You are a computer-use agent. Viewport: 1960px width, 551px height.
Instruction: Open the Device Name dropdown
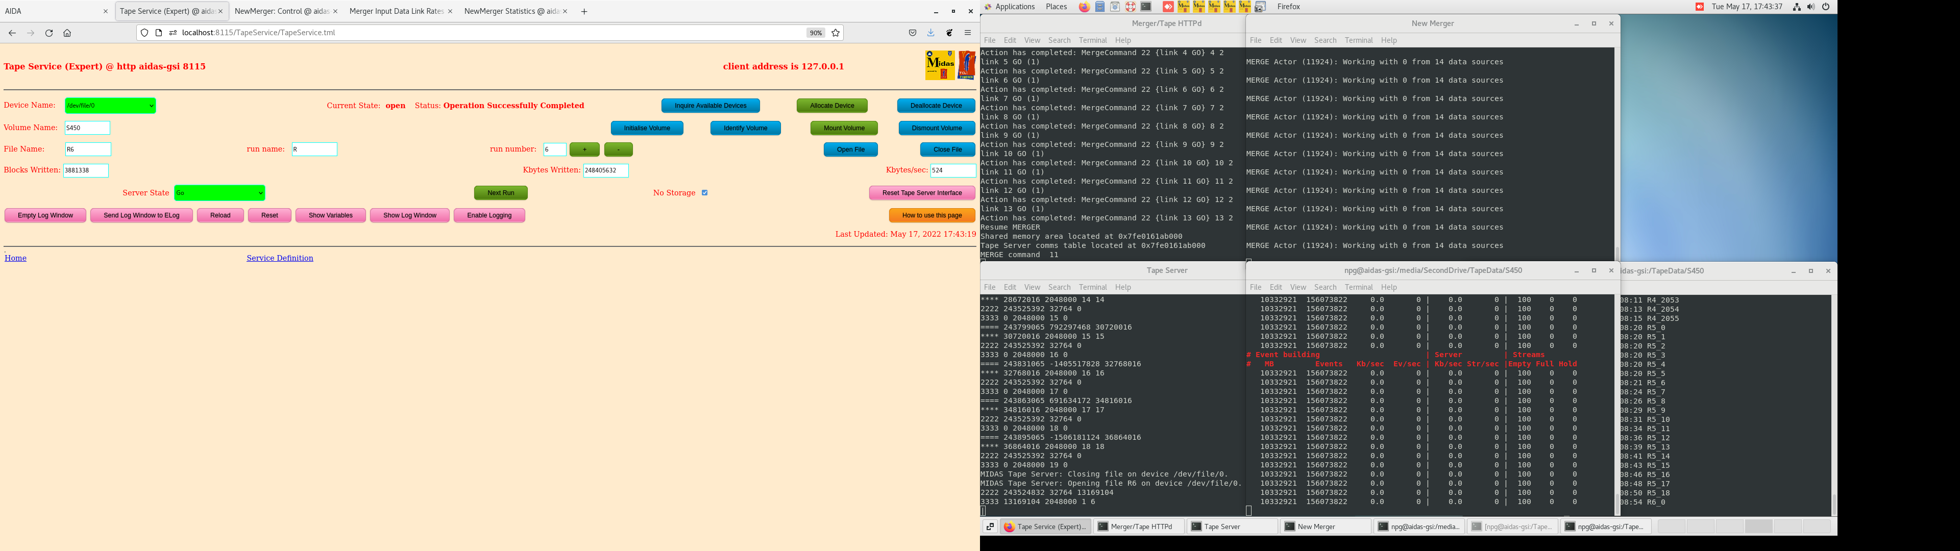click(110, 106)
